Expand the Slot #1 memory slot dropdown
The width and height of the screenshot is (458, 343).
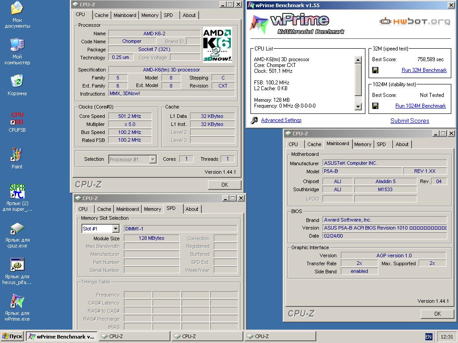(116, 229)
